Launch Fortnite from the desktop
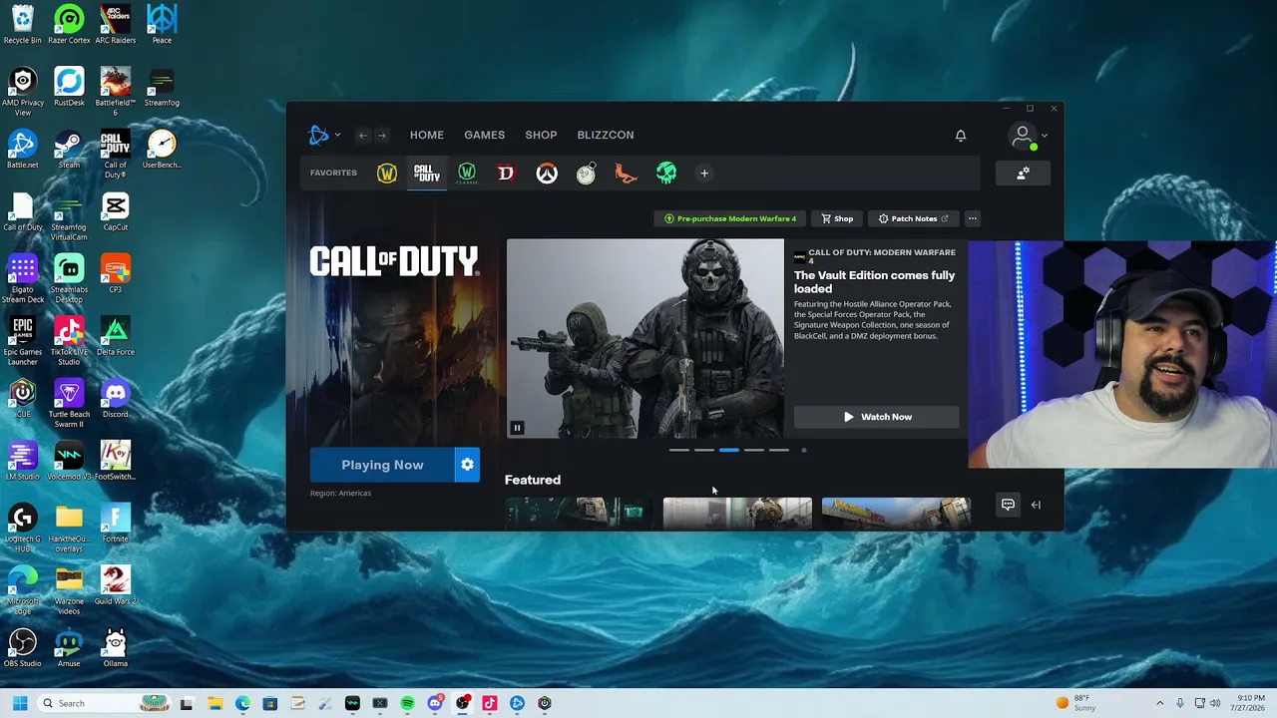1277x718 pixels. click(115, 524)
